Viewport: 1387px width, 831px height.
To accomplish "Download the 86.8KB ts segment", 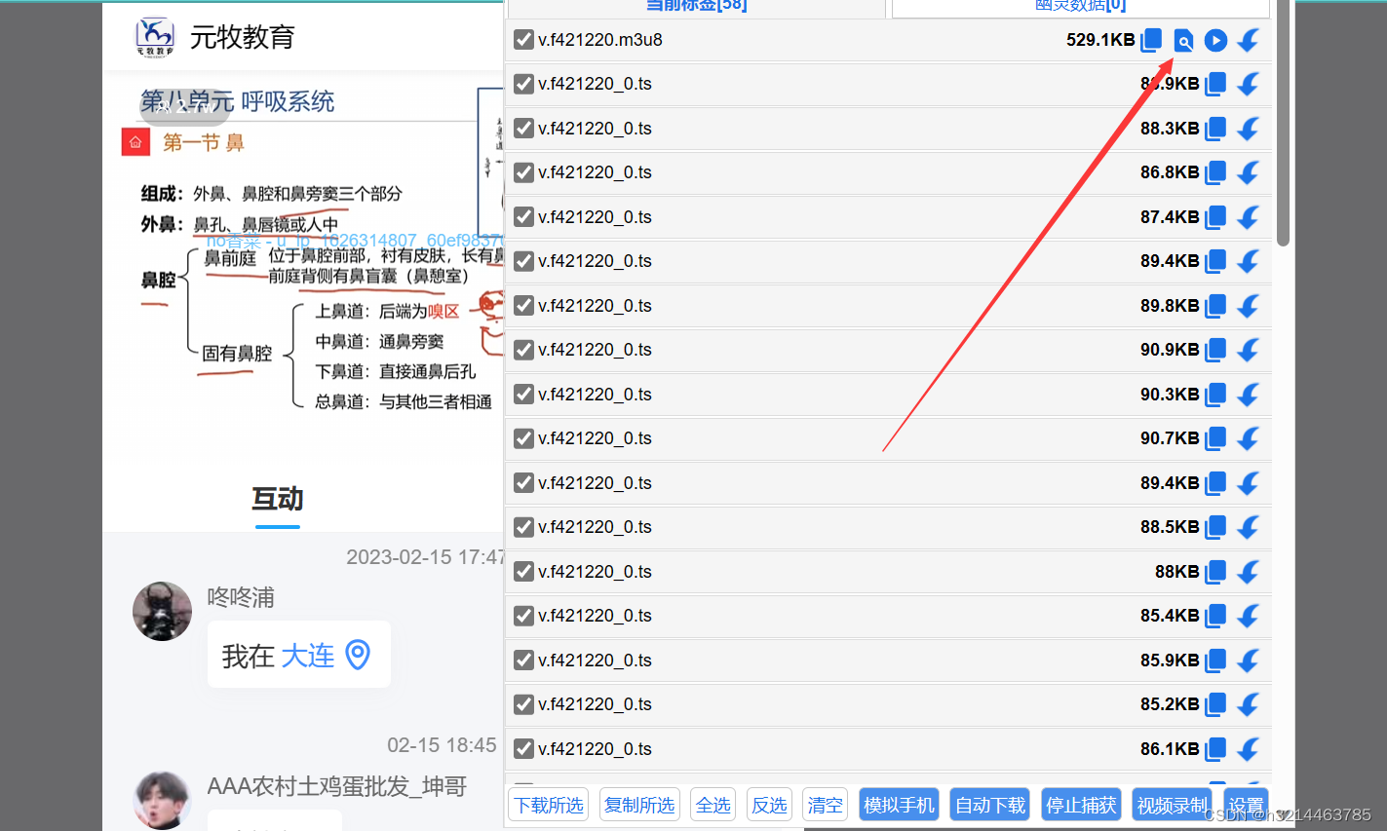I will 1249,172.
